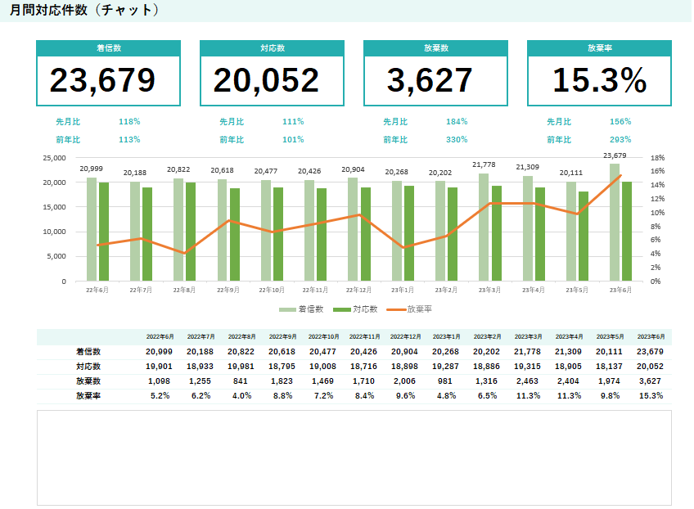694x509 pixels.
Task: Click the 放棄数 KPI card header
Action: click(435, 48)
